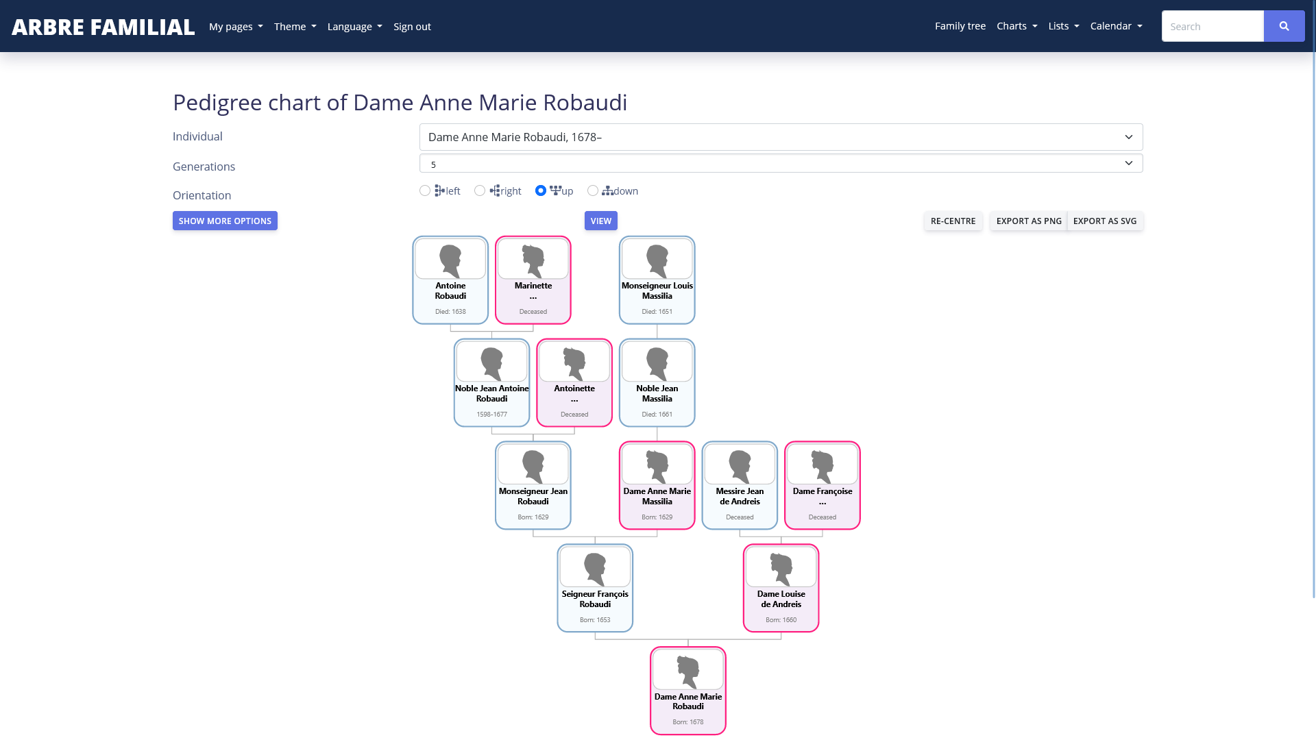Viewport: 1316px width, 740px height.
Task: Select the 'right' orientation radio button
Action: pyautogui.click(x=480, y=190)
